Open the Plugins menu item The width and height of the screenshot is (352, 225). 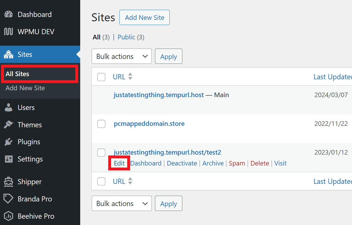[x=40, y=142]
